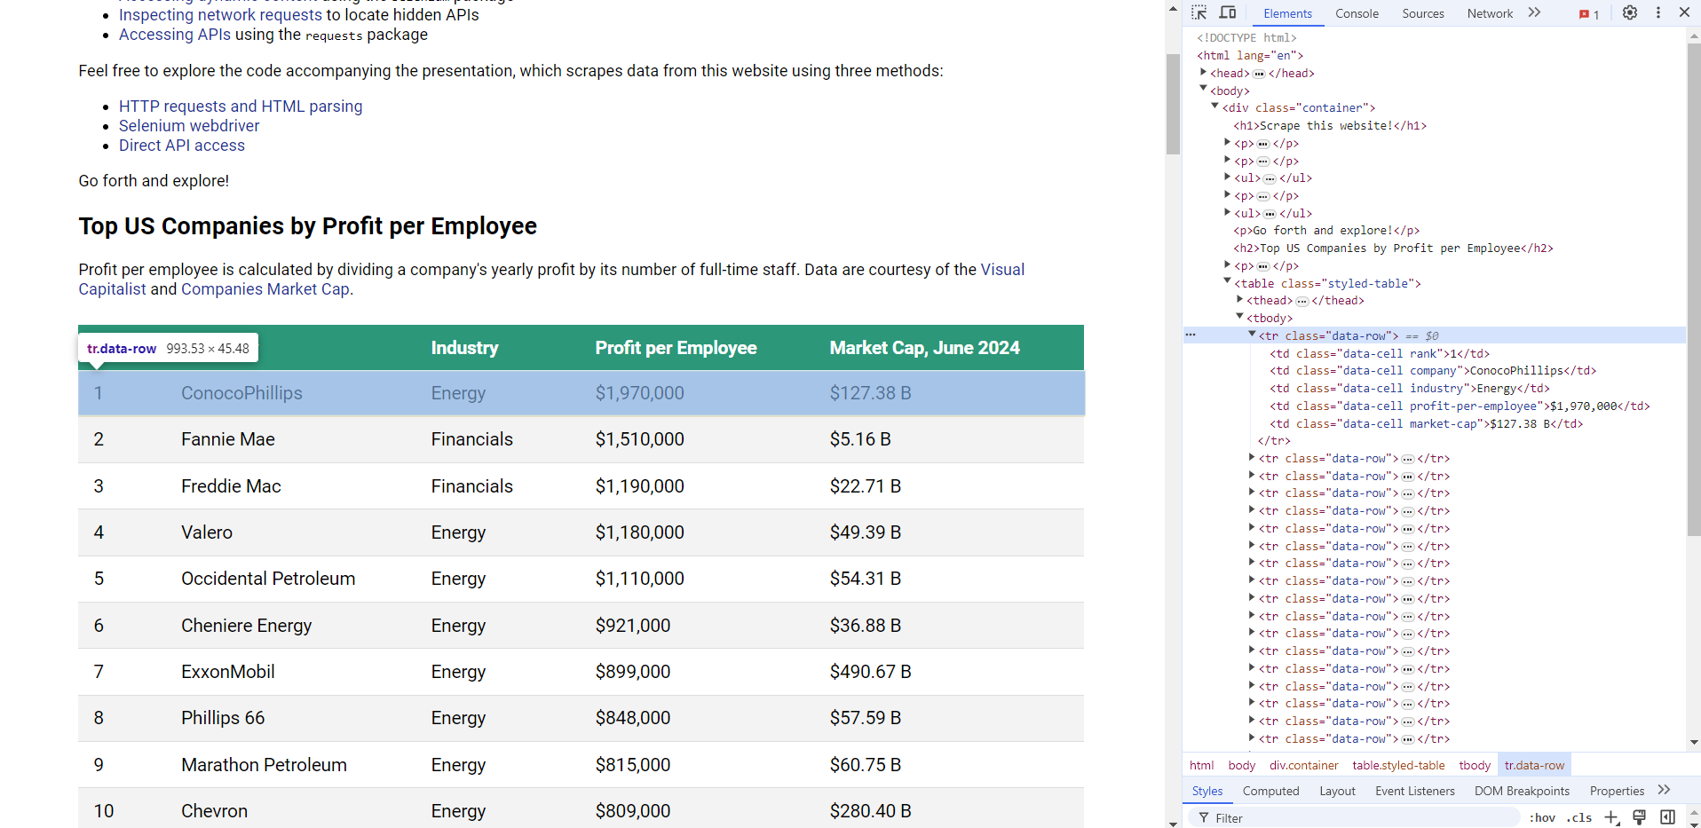Select the td profit-per-employee node
1701x828 pixels.
coord(1459,406)
